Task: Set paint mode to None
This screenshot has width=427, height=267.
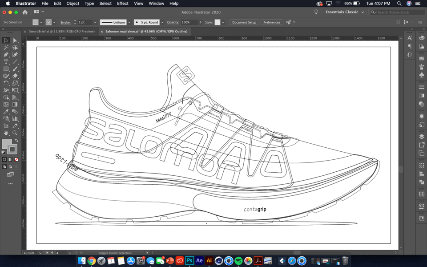Action: click(x=16, y=159)
